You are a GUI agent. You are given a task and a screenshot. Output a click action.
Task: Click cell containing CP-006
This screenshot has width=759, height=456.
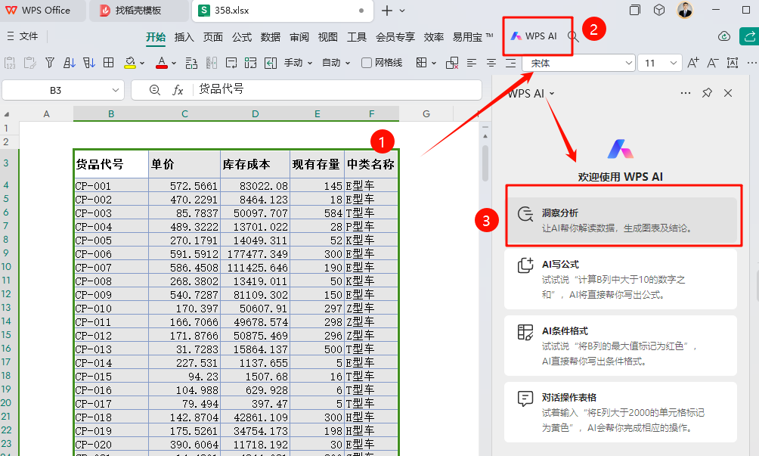pyautogui.click(x=111, y=253)
